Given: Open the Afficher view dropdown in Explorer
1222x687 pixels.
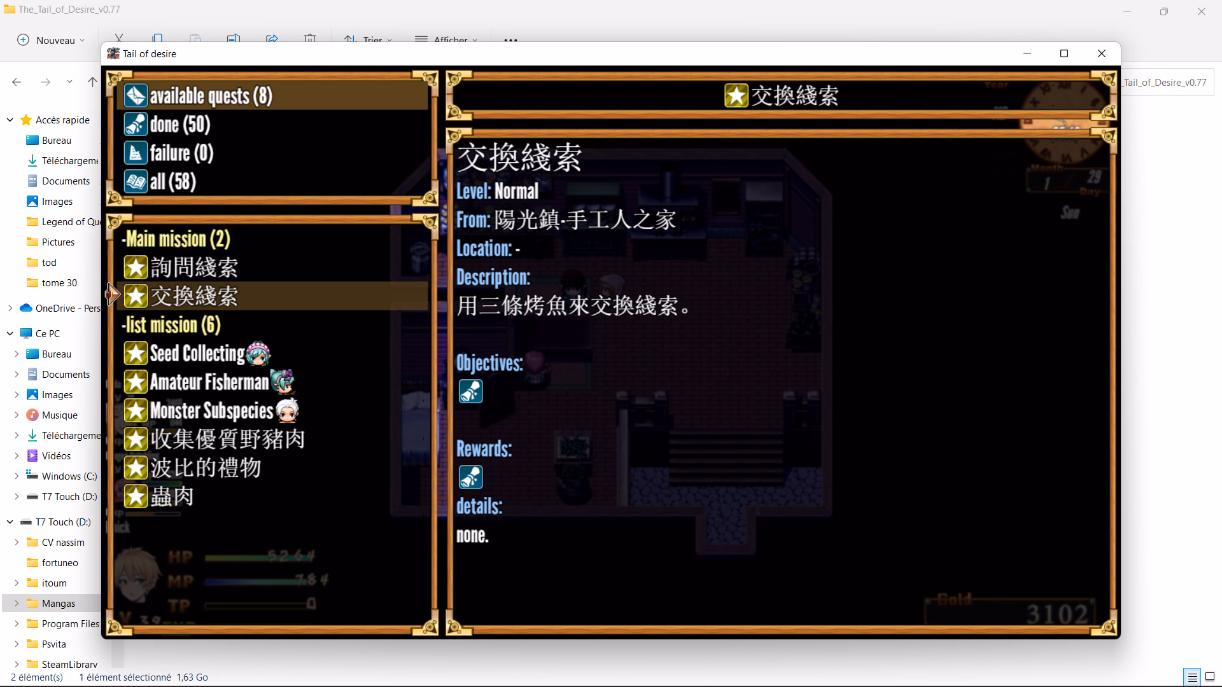Looking at the screenshot, I should 446,40.
